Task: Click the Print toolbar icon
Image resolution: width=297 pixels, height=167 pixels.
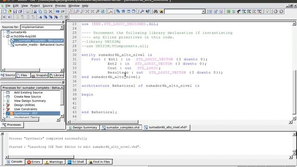Action: click(x=27, y=12)
